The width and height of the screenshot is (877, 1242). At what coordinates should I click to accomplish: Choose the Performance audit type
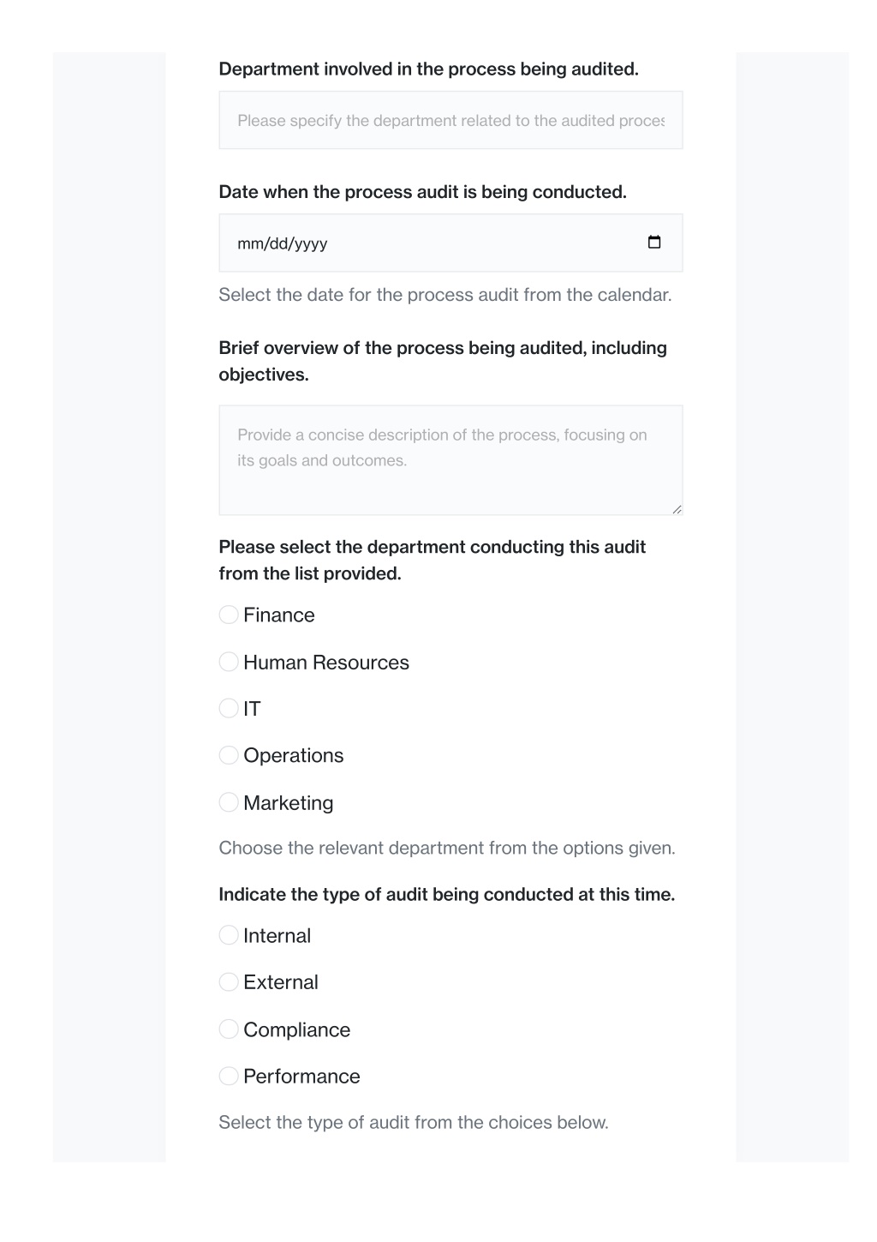point(229,1076)
